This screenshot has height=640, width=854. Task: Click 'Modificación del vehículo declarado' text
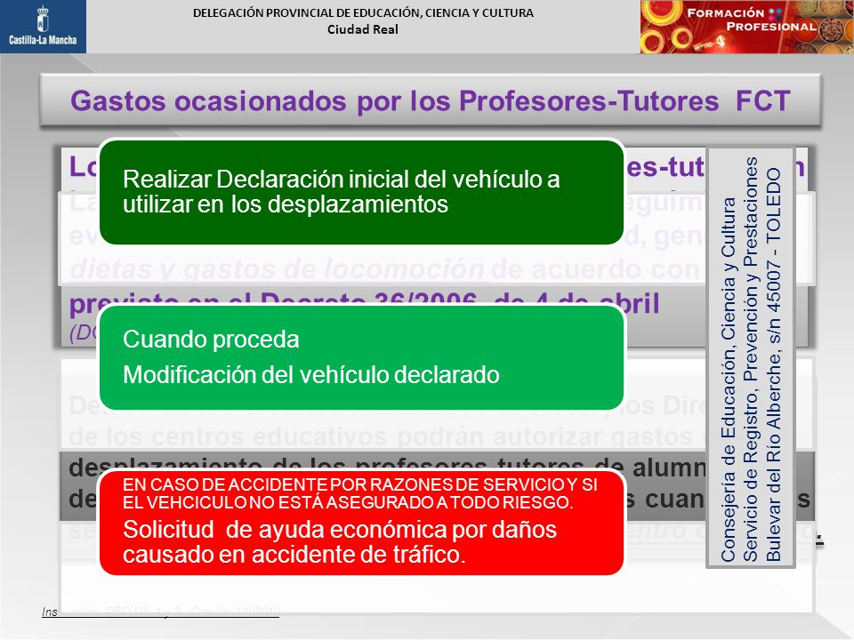click(311, 375)
